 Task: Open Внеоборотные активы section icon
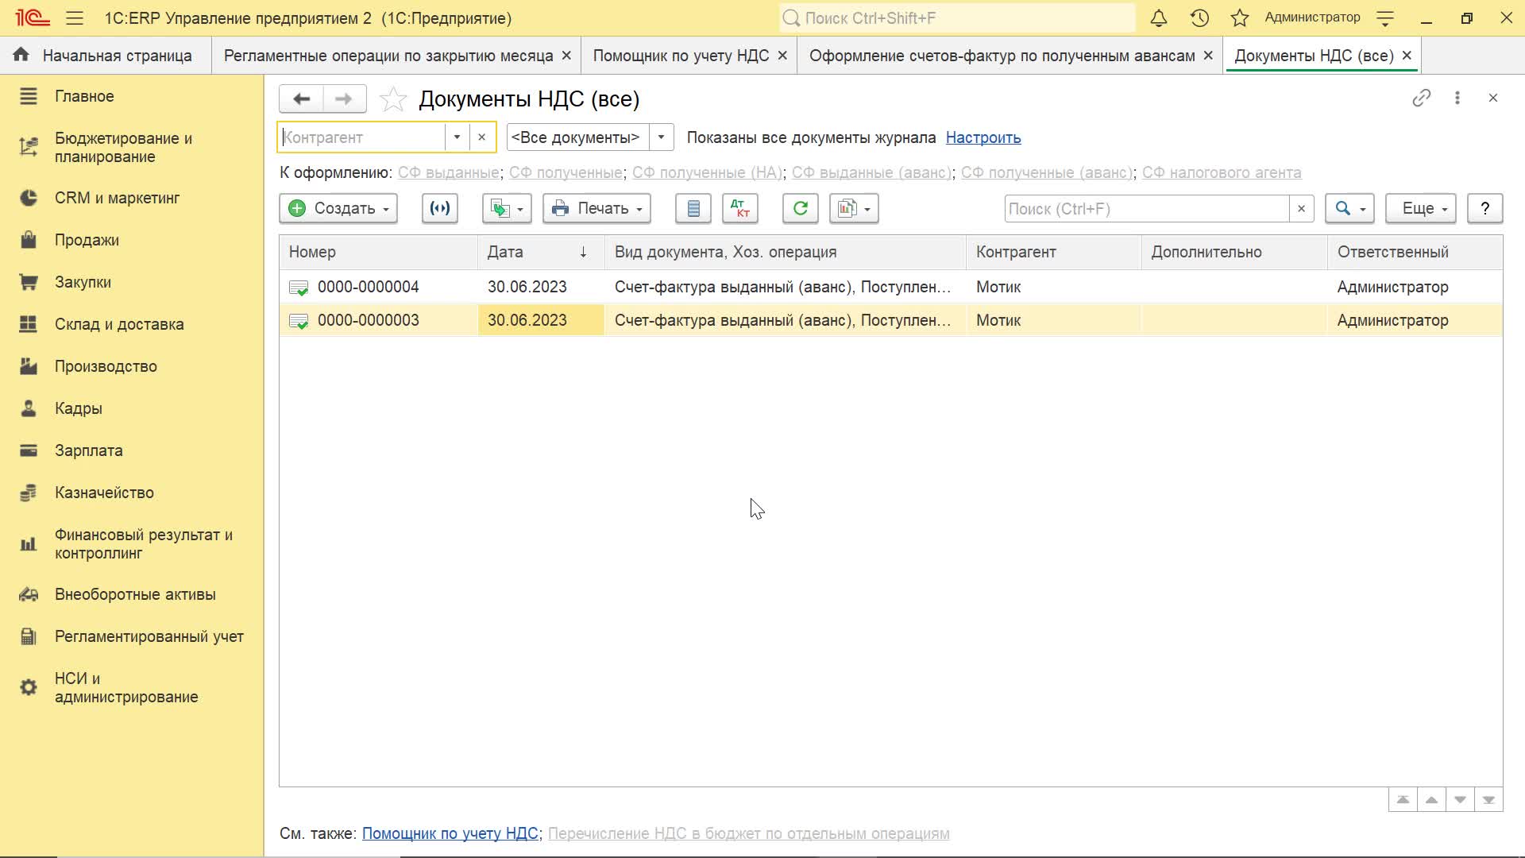tap(28, 594)
